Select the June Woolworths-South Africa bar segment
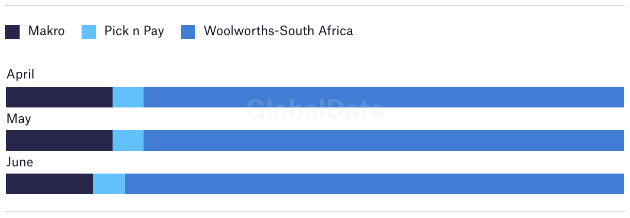This screenshot has width=630, height=218. pyautogui.click(x=374, y=184)
